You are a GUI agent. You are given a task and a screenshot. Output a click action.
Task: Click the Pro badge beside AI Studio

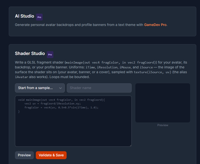point(39,17)
